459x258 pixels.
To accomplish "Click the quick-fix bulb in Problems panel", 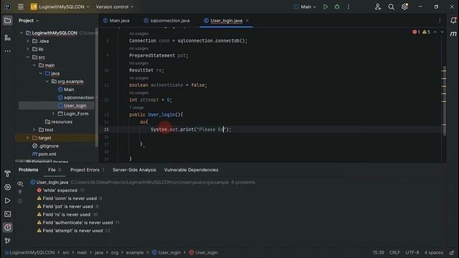I will tap(20, 192).
